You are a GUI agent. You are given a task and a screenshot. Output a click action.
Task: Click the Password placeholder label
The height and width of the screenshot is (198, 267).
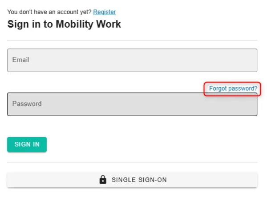pos(27,104)
